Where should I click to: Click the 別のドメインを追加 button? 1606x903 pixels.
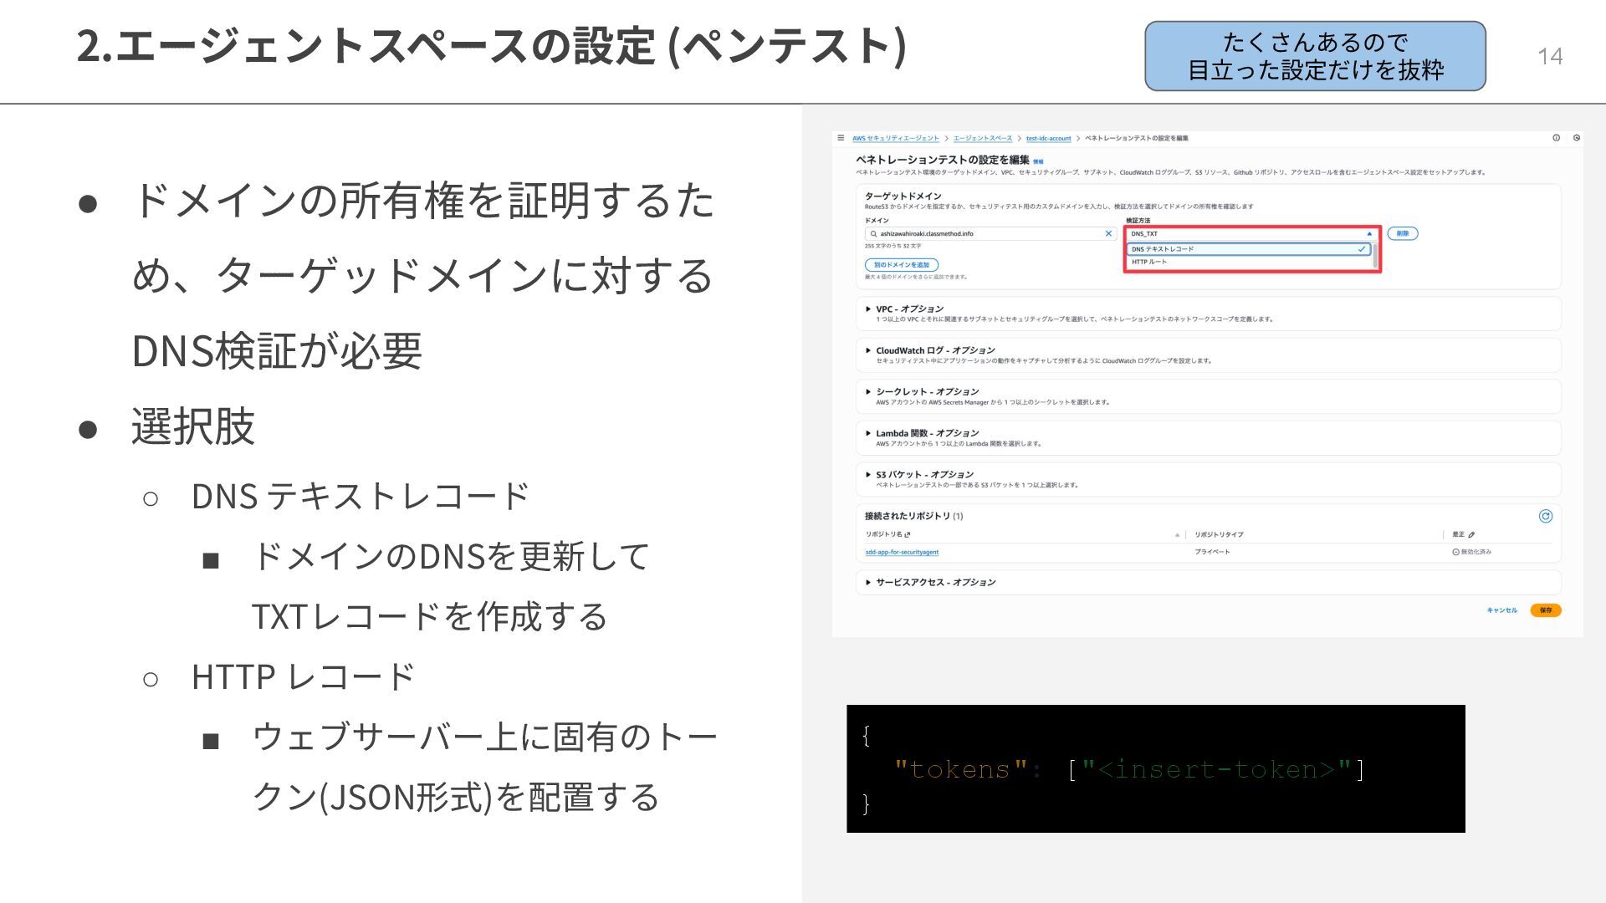pyautogui.click(x=901, y=265)
